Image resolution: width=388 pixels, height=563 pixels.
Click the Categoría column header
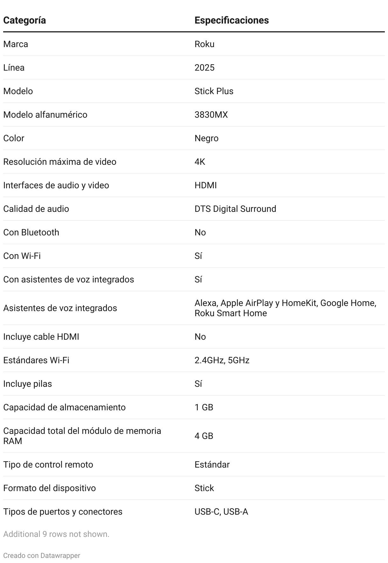click(x=24, y=20)
